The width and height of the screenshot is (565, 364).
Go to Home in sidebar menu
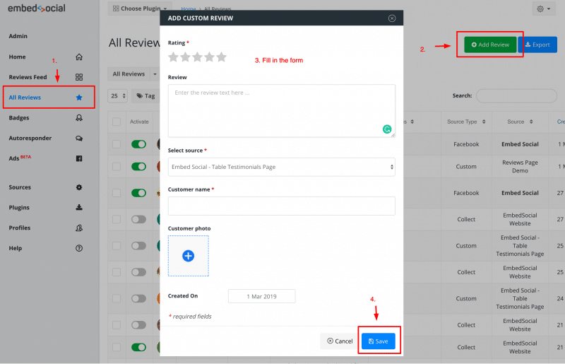[x=17, y=57]
